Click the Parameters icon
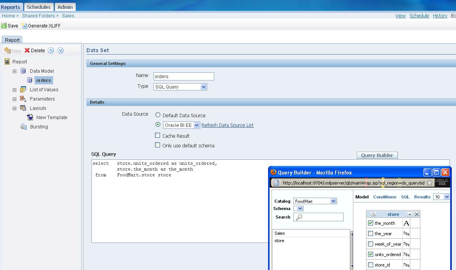 pos(23,99)
